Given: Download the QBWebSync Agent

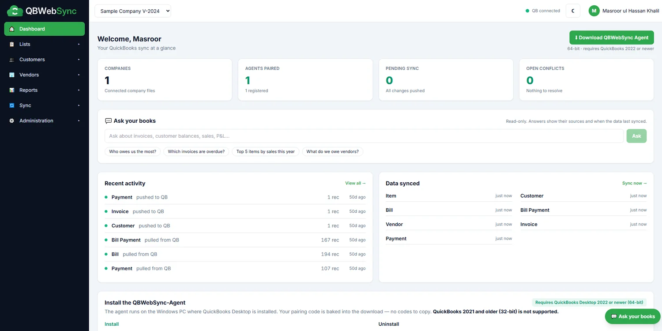Looking at the screenshot, I should [612, 38].
